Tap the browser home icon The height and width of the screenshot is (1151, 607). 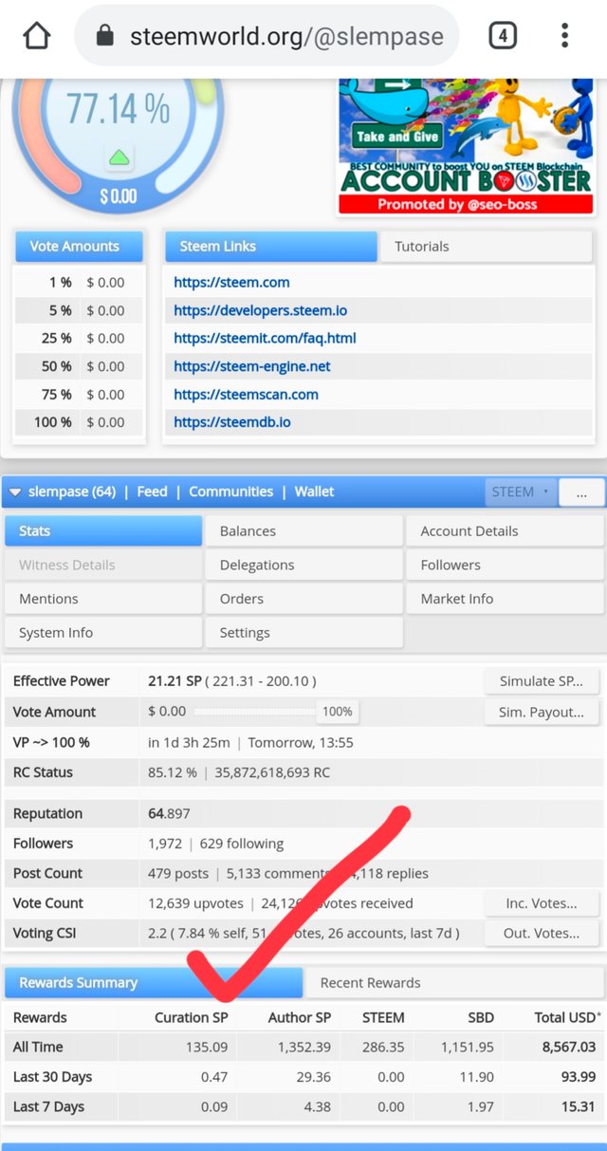tap(36, 36)
